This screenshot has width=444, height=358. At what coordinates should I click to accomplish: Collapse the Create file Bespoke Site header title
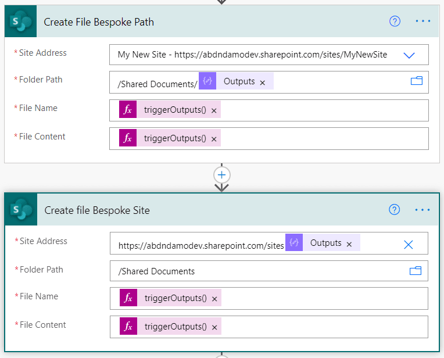pos(97,210)
